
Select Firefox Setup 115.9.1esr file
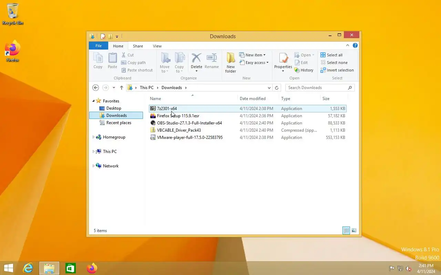pyautogui.click(x=247, y=116)
